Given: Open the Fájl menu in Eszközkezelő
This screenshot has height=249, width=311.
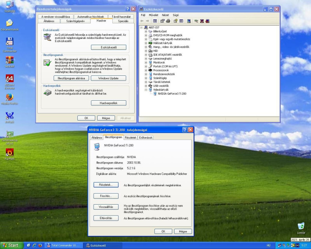Looking at the screenshot, I should (x=143, y=15).
